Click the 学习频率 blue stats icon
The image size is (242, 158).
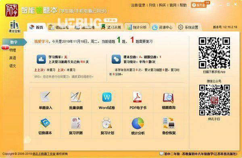coord(41,59)
